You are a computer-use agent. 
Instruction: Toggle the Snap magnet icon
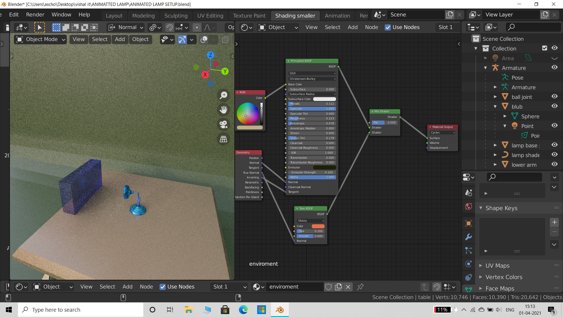click(169, 27)
